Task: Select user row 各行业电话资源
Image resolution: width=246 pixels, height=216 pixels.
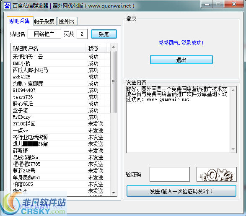Action: coord(60,137)
